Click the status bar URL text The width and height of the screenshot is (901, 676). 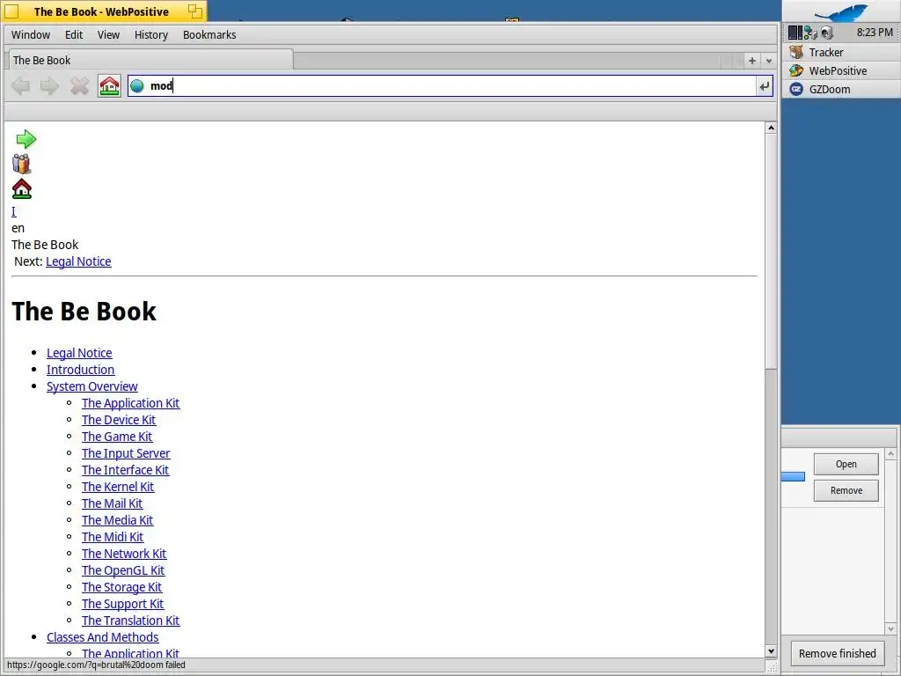(96, 665)
